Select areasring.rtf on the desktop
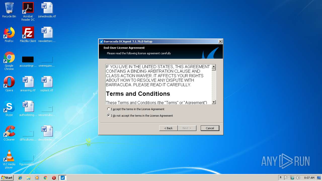 click(x=28, y=84)
